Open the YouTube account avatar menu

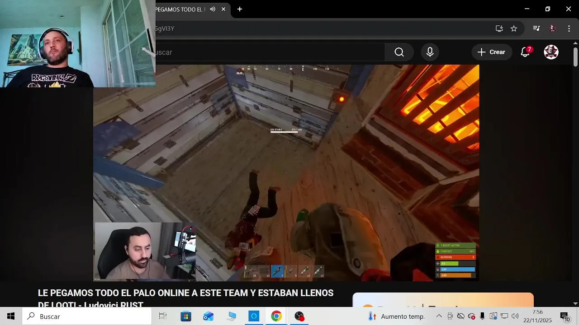click(551, 52)
